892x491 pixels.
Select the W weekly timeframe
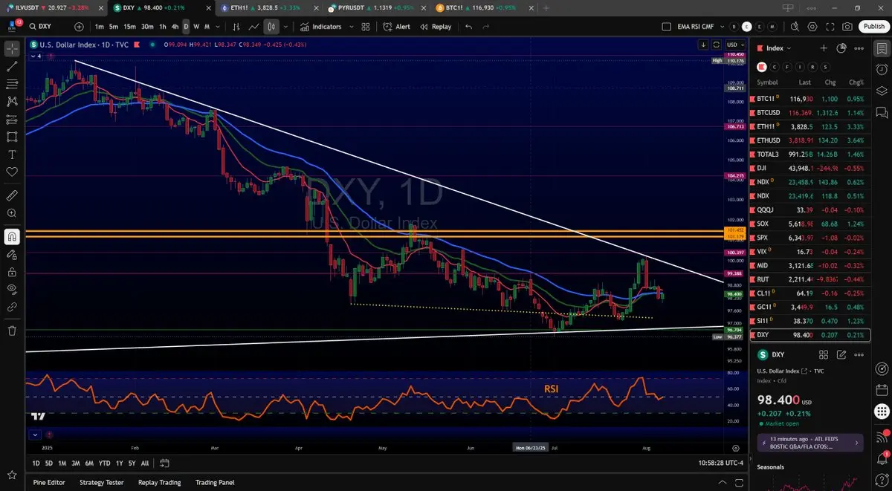click(196, 26)
